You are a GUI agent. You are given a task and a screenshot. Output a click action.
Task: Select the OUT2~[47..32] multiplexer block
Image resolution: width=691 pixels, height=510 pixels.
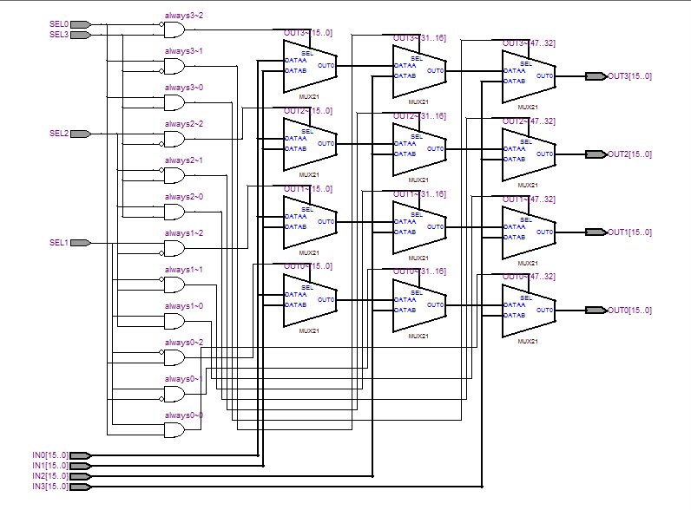click(529, 154)
